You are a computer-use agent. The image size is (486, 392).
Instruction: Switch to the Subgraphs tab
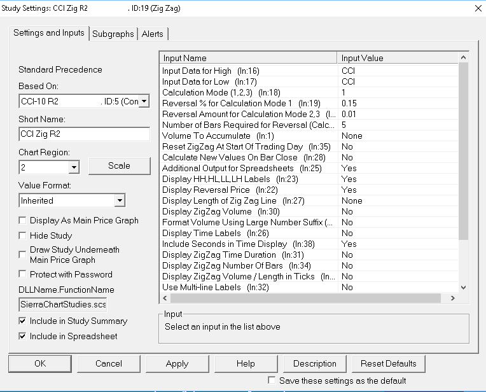tap(113, 34)
